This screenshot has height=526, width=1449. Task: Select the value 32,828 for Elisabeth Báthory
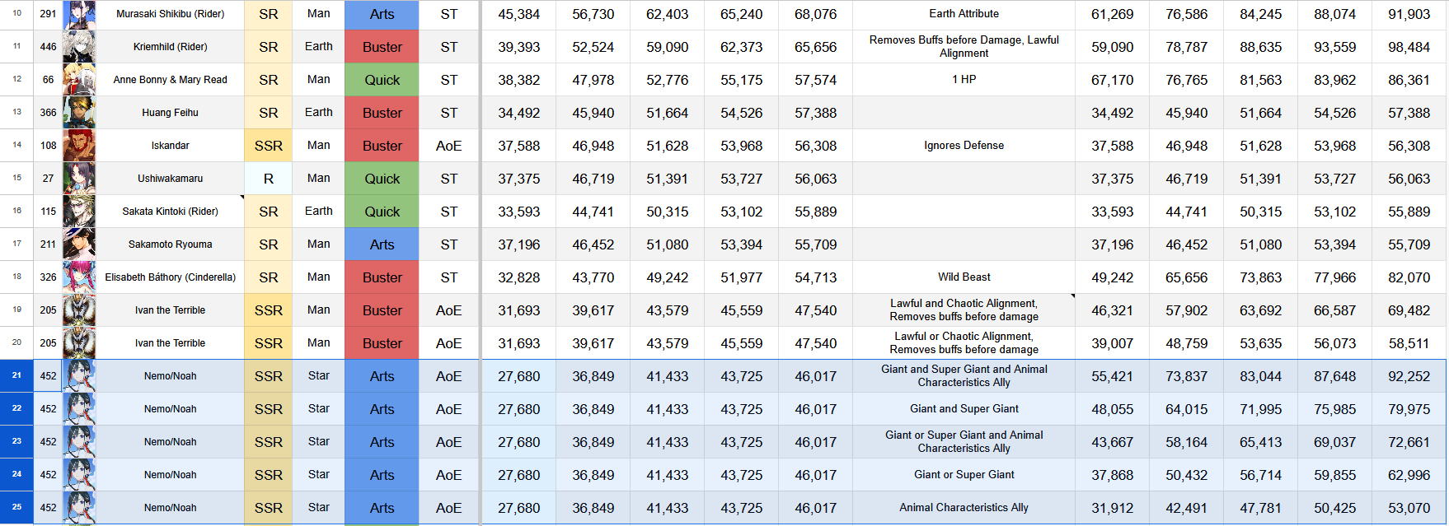pyautogui.click(x=519, y=277)
